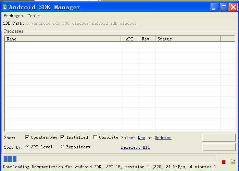Enable the Obsolete packages checkbox
The width and height of the screenshot is (239, 171).
click(96, 137)
